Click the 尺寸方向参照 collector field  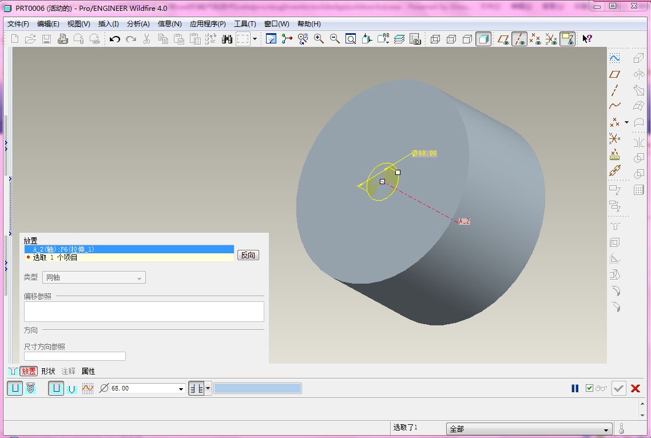point(75,356)
